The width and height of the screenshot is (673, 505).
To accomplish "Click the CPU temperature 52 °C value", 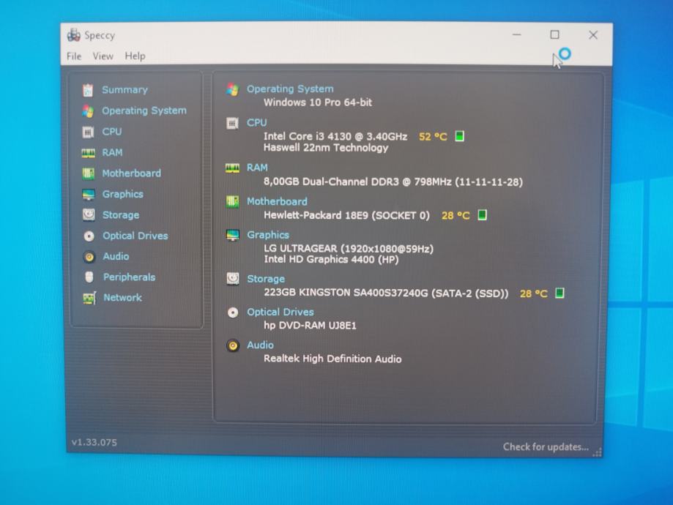I will [x=433, y=137].
